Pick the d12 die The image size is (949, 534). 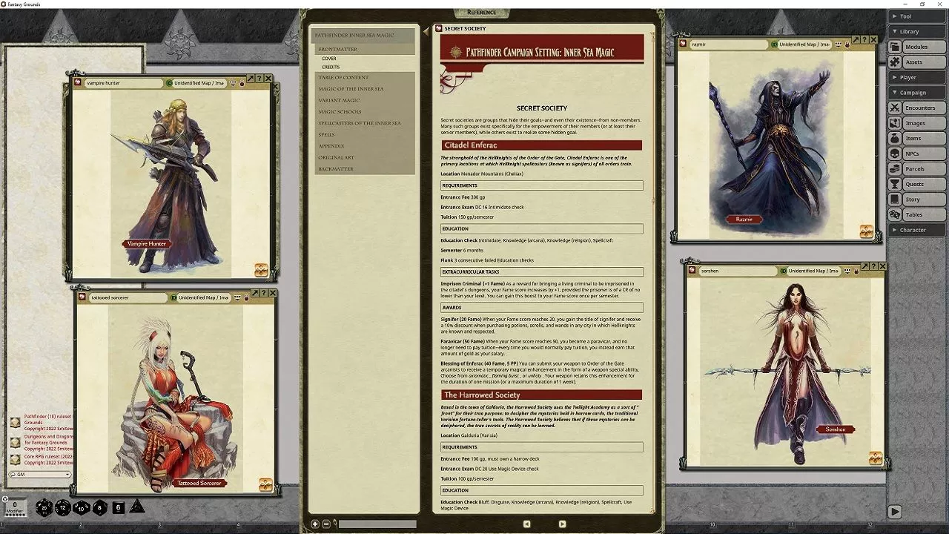63,507
